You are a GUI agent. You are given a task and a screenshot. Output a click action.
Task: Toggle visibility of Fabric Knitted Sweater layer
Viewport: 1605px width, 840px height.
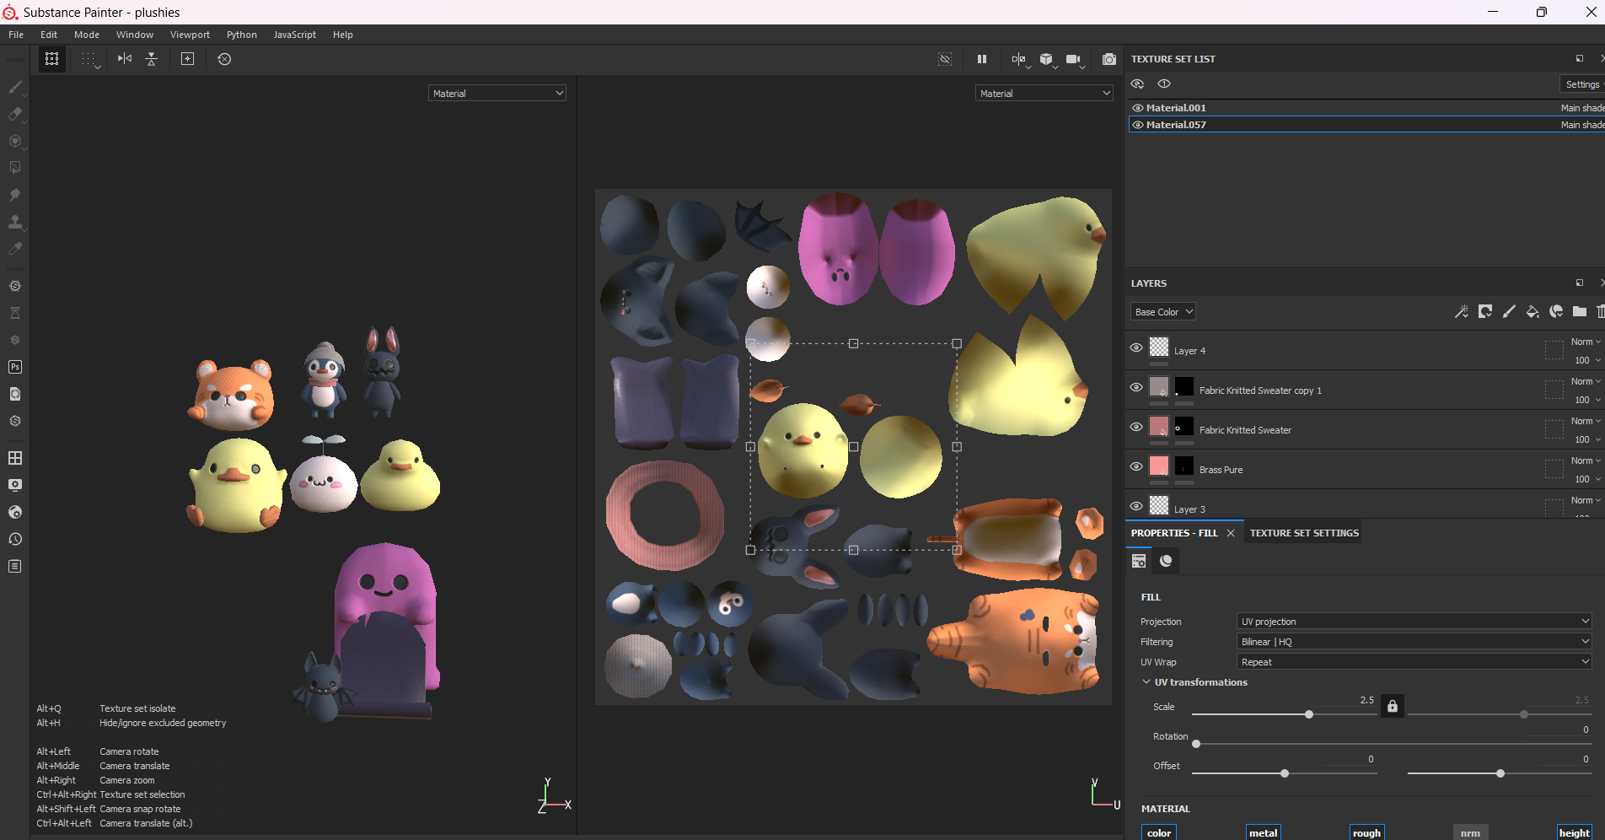1136,427
